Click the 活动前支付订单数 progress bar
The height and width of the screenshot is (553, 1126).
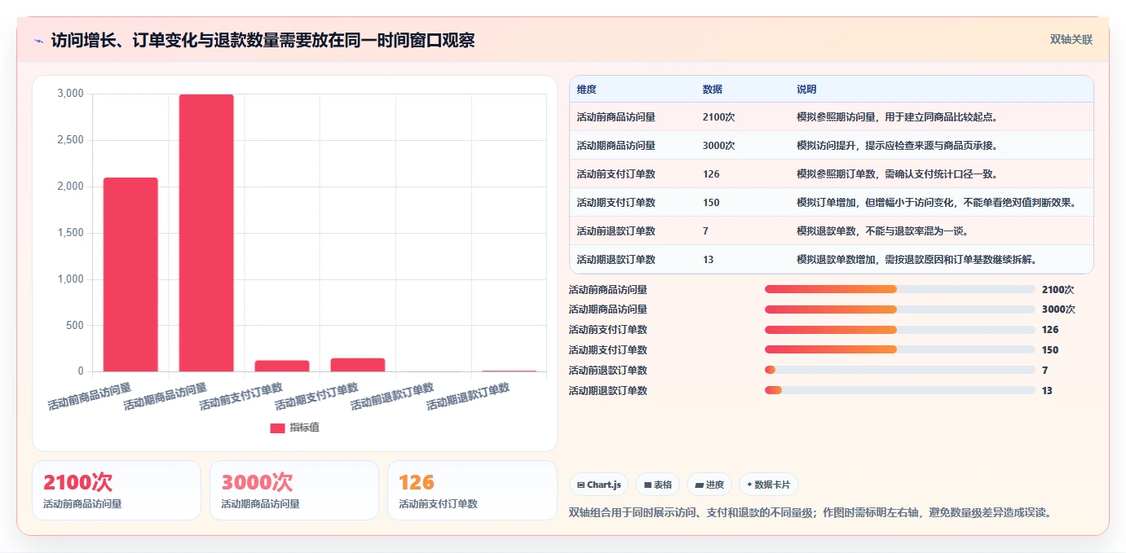point(900,330)
